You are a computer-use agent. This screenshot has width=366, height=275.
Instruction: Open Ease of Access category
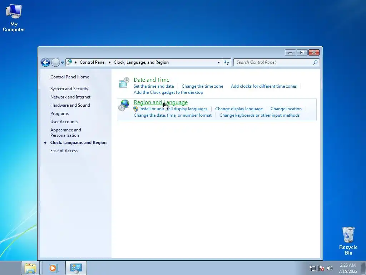click(x=64, y=151)
